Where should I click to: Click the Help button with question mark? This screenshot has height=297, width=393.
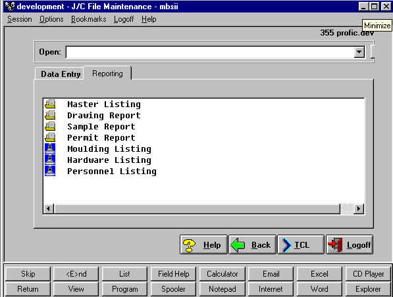[203, 244]
